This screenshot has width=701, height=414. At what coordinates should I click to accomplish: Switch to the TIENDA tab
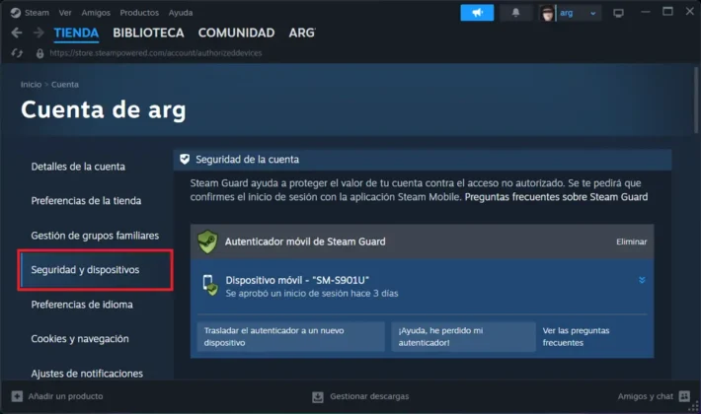pyautogui.click(x=76, y=33)
